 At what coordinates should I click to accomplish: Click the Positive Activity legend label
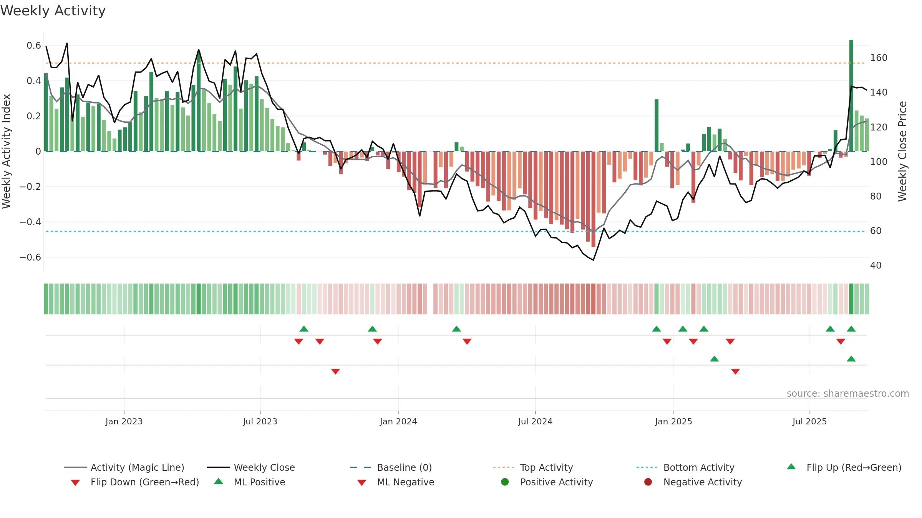[557, 482]
